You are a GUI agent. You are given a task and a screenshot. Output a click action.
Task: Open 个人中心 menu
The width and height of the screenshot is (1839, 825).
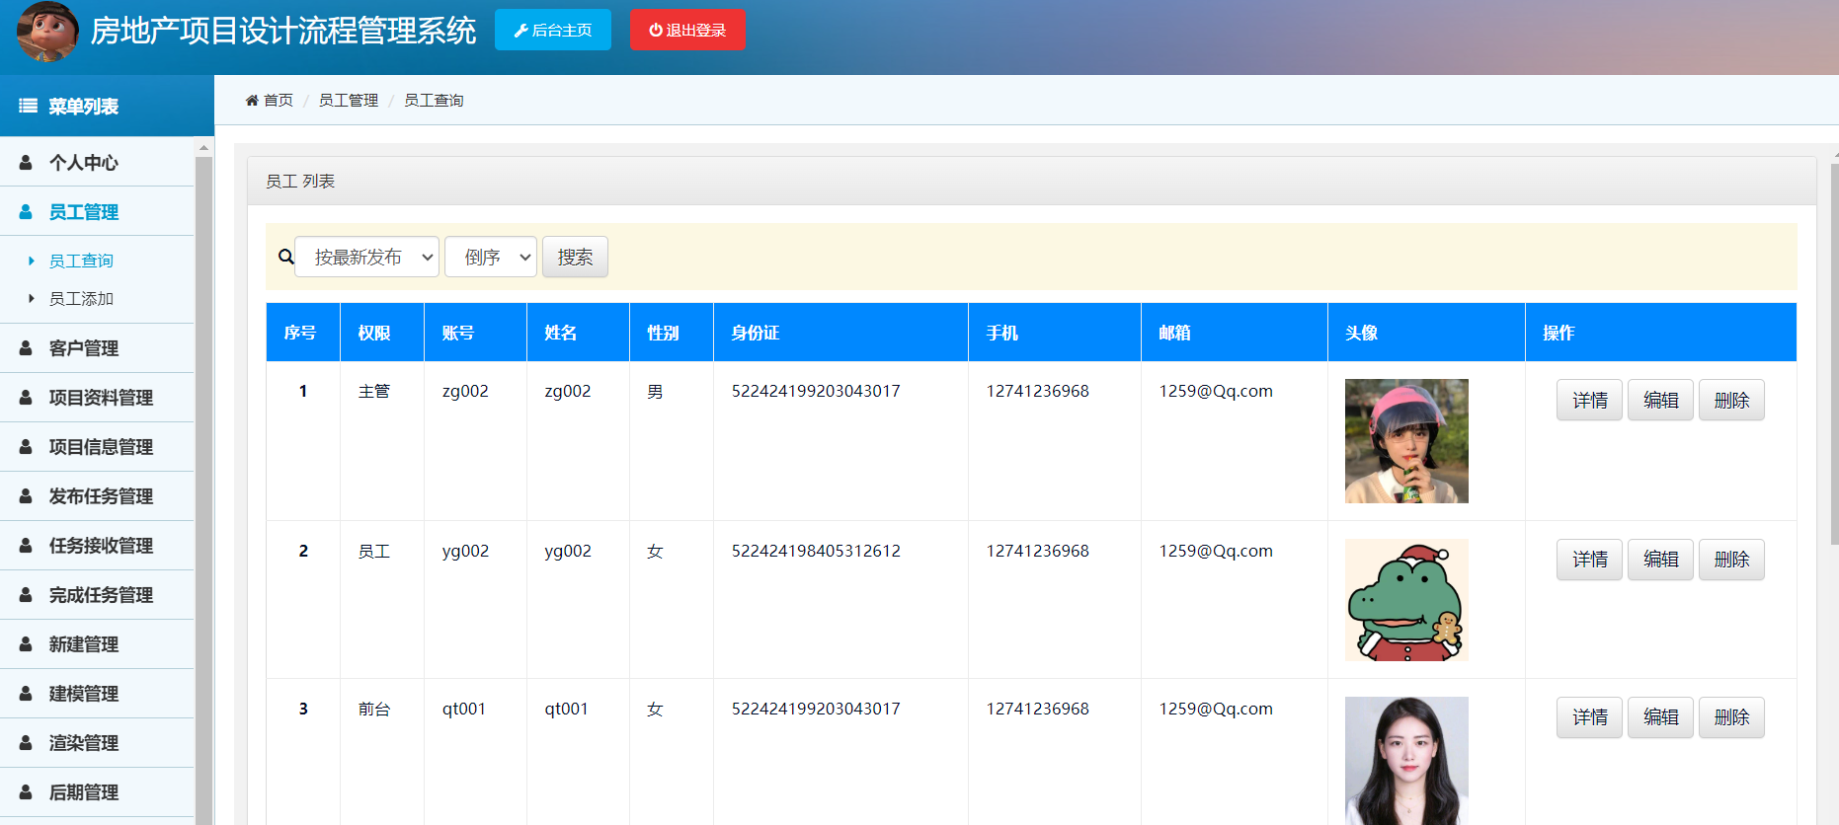point(97,162)
